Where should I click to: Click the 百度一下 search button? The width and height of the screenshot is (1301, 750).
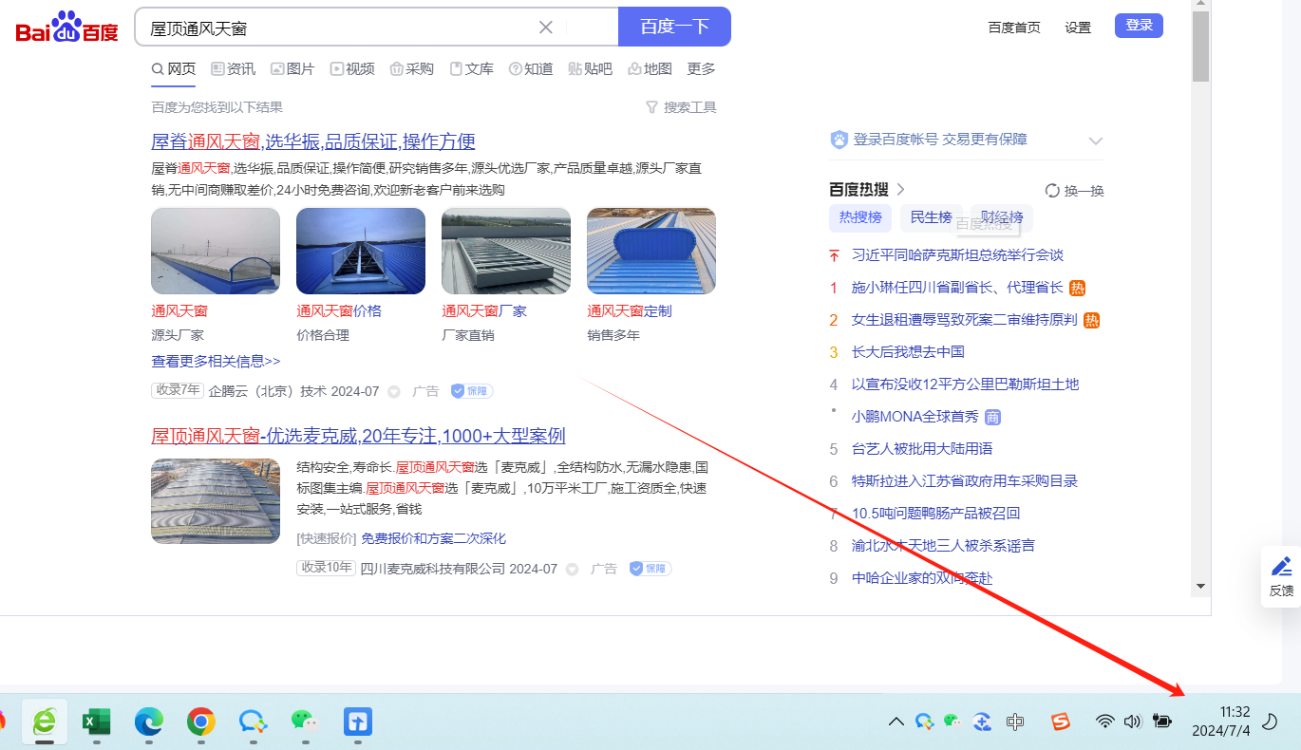pyautogui.click(x=674, y=27)
